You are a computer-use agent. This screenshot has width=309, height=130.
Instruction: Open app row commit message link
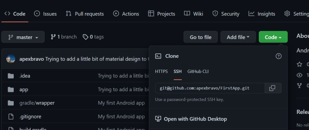(123, 89)
